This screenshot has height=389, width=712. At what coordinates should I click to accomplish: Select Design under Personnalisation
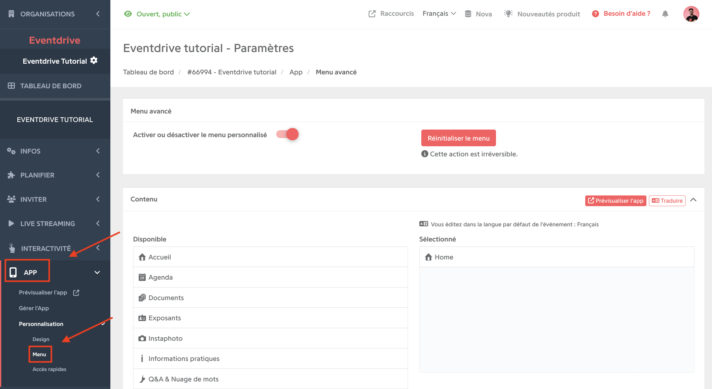[x=41, y=339]
